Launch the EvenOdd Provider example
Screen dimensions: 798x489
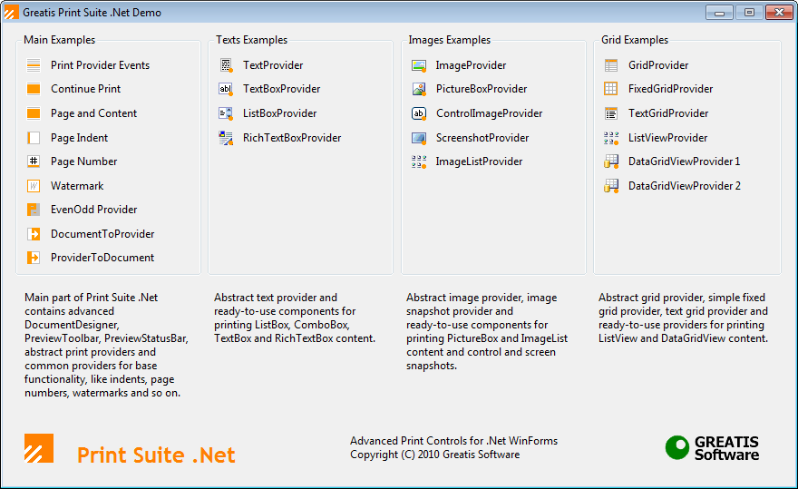pyautogui.click(x=93, y=210)
